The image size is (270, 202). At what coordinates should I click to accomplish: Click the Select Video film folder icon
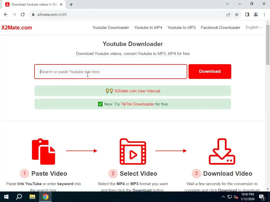click(133, 151)
